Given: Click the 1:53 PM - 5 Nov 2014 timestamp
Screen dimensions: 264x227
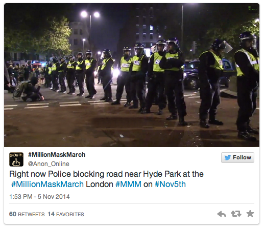Looking at the screenshot, I should [x=39, y=197].
